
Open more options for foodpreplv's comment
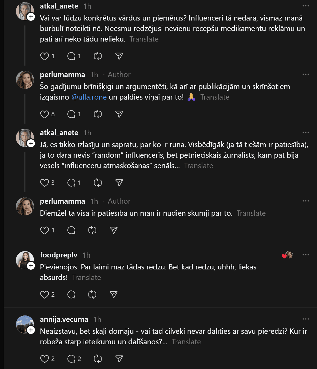(x=306, y=255)
